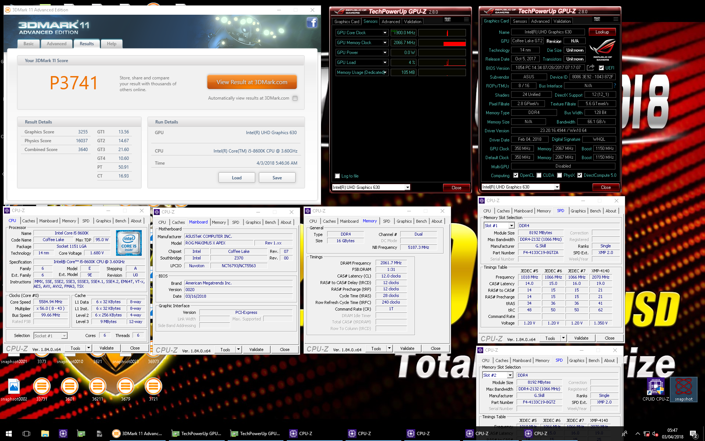The image size is (705, 441).
Task: Toggle the DirectCompute 5.0 checkbox
Action: pos(579,175)
